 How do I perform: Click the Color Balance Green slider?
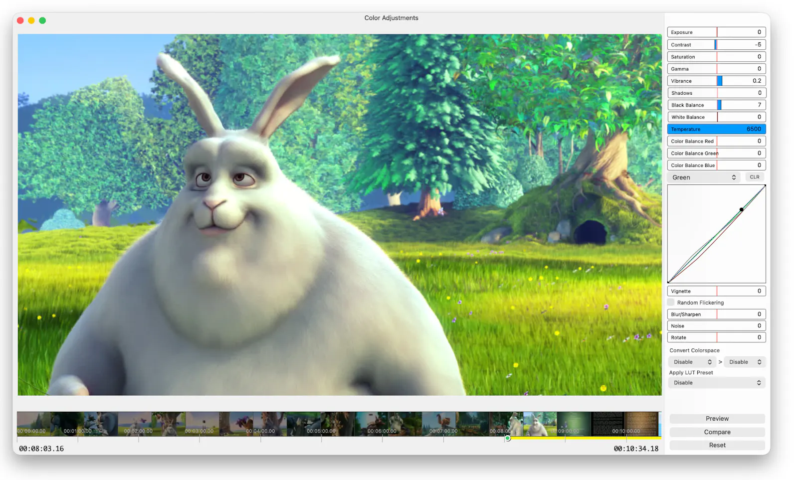click(716, 153)
